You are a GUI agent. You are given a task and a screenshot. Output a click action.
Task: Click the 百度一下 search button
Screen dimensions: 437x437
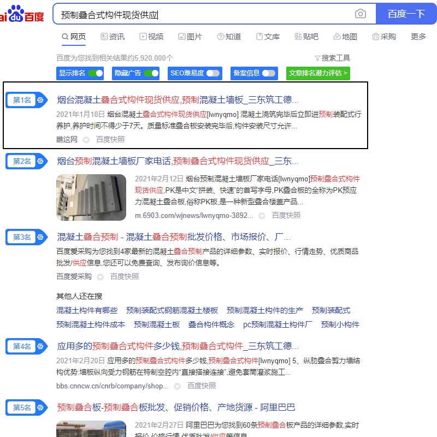coord(406,14)
